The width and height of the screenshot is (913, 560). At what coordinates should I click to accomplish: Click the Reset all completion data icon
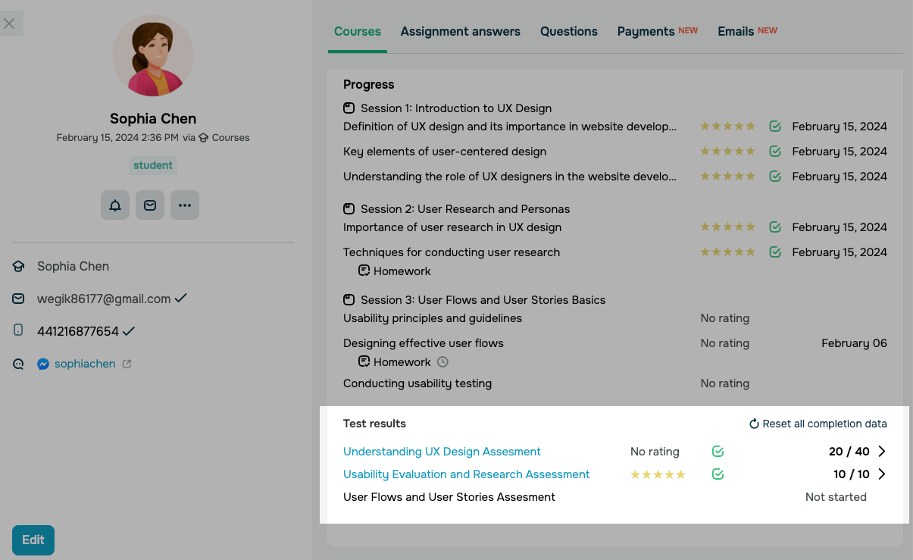(x=754, y=424)
